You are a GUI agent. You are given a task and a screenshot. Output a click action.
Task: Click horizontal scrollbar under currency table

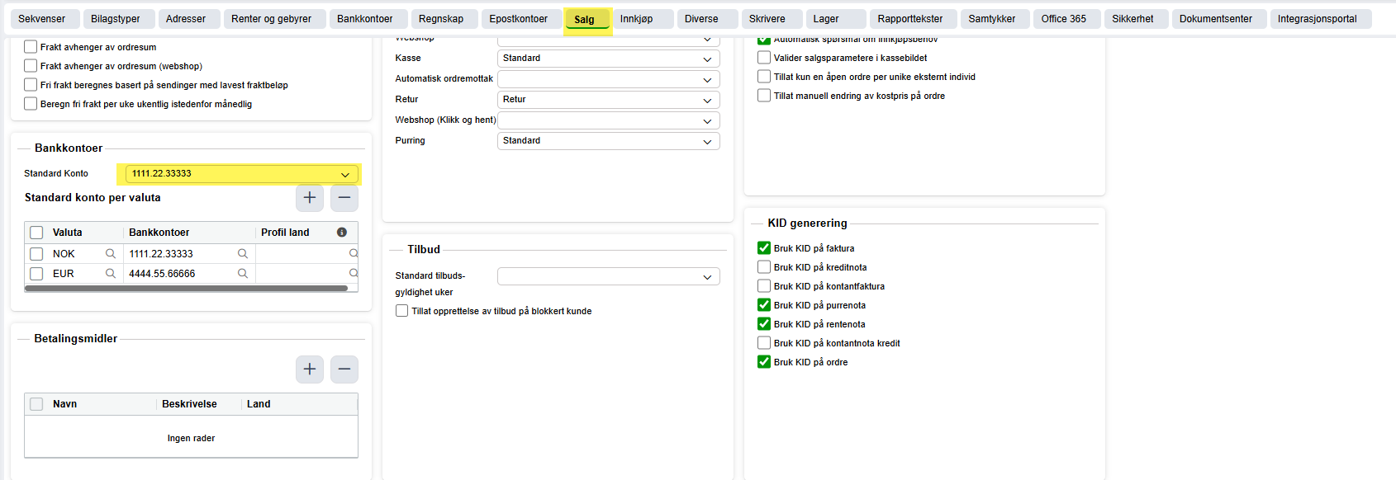click(x=187, y=289)
